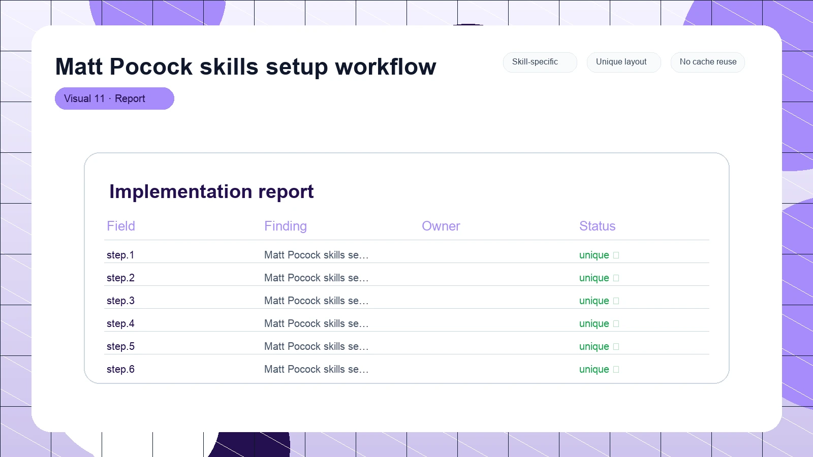Select the step.1 field cell
The image size is (813, 457).
pyautogui.click(x=120, y=255)
